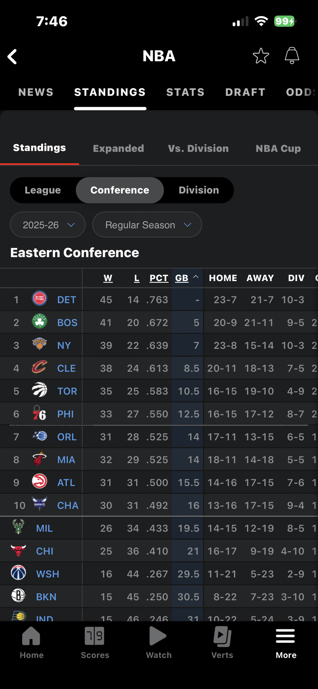Open the More hamburger menu
The image size is (318, 689).
click(286, 642)
